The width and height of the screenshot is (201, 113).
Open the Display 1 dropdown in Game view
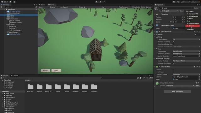point(54,7)
